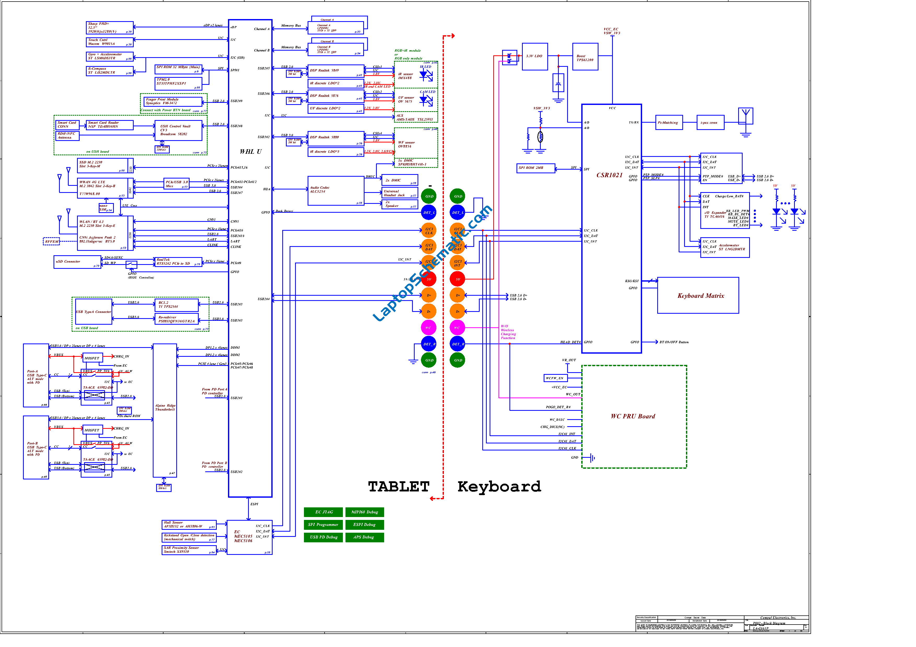Click the SAR Proximity Sensor block
The height and width of the screenshot is (647, 916).
189,550
